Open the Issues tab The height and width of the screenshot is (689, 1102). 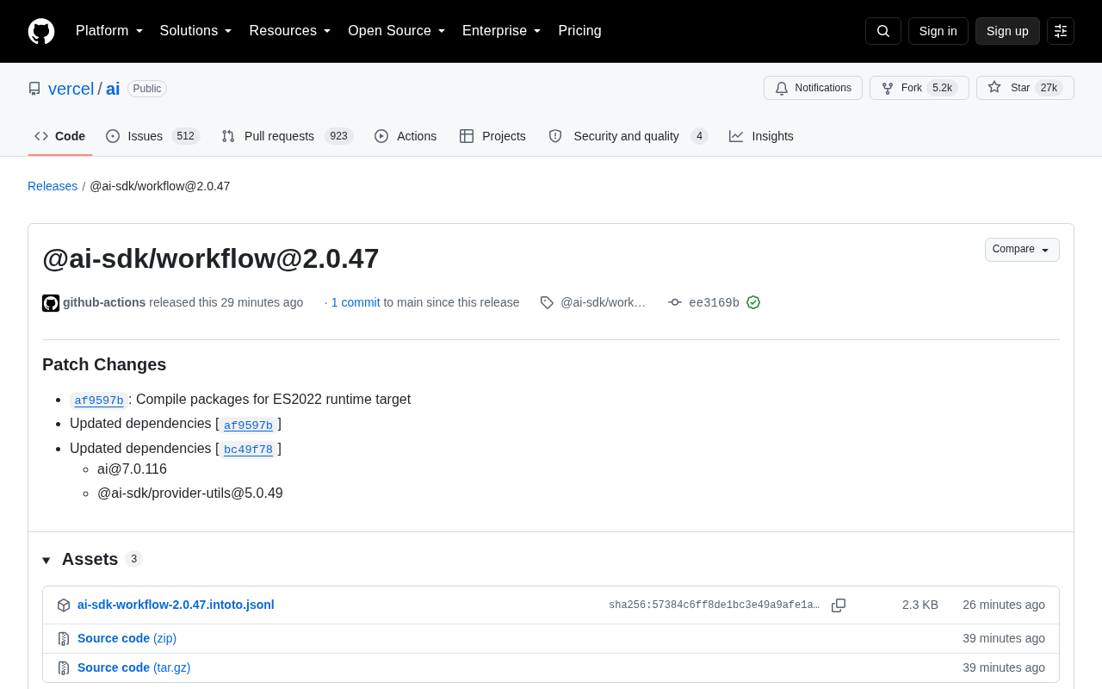[153, 136]
